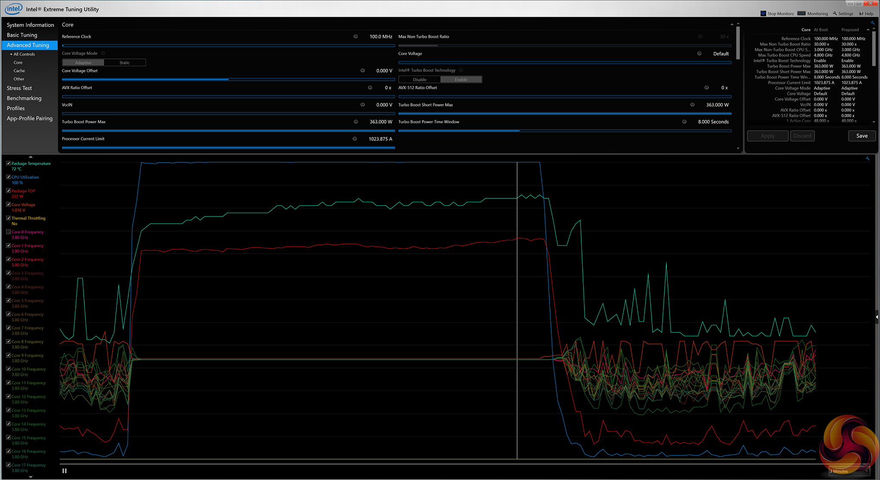This screenshot has height=480, width=880.
Task: Open the 3 Minutes time range dropdown
Action: click(849, 471)
